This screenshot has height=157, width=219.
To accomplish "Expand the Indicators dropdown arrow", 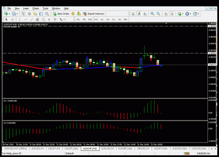I will [x=183, y=14].
